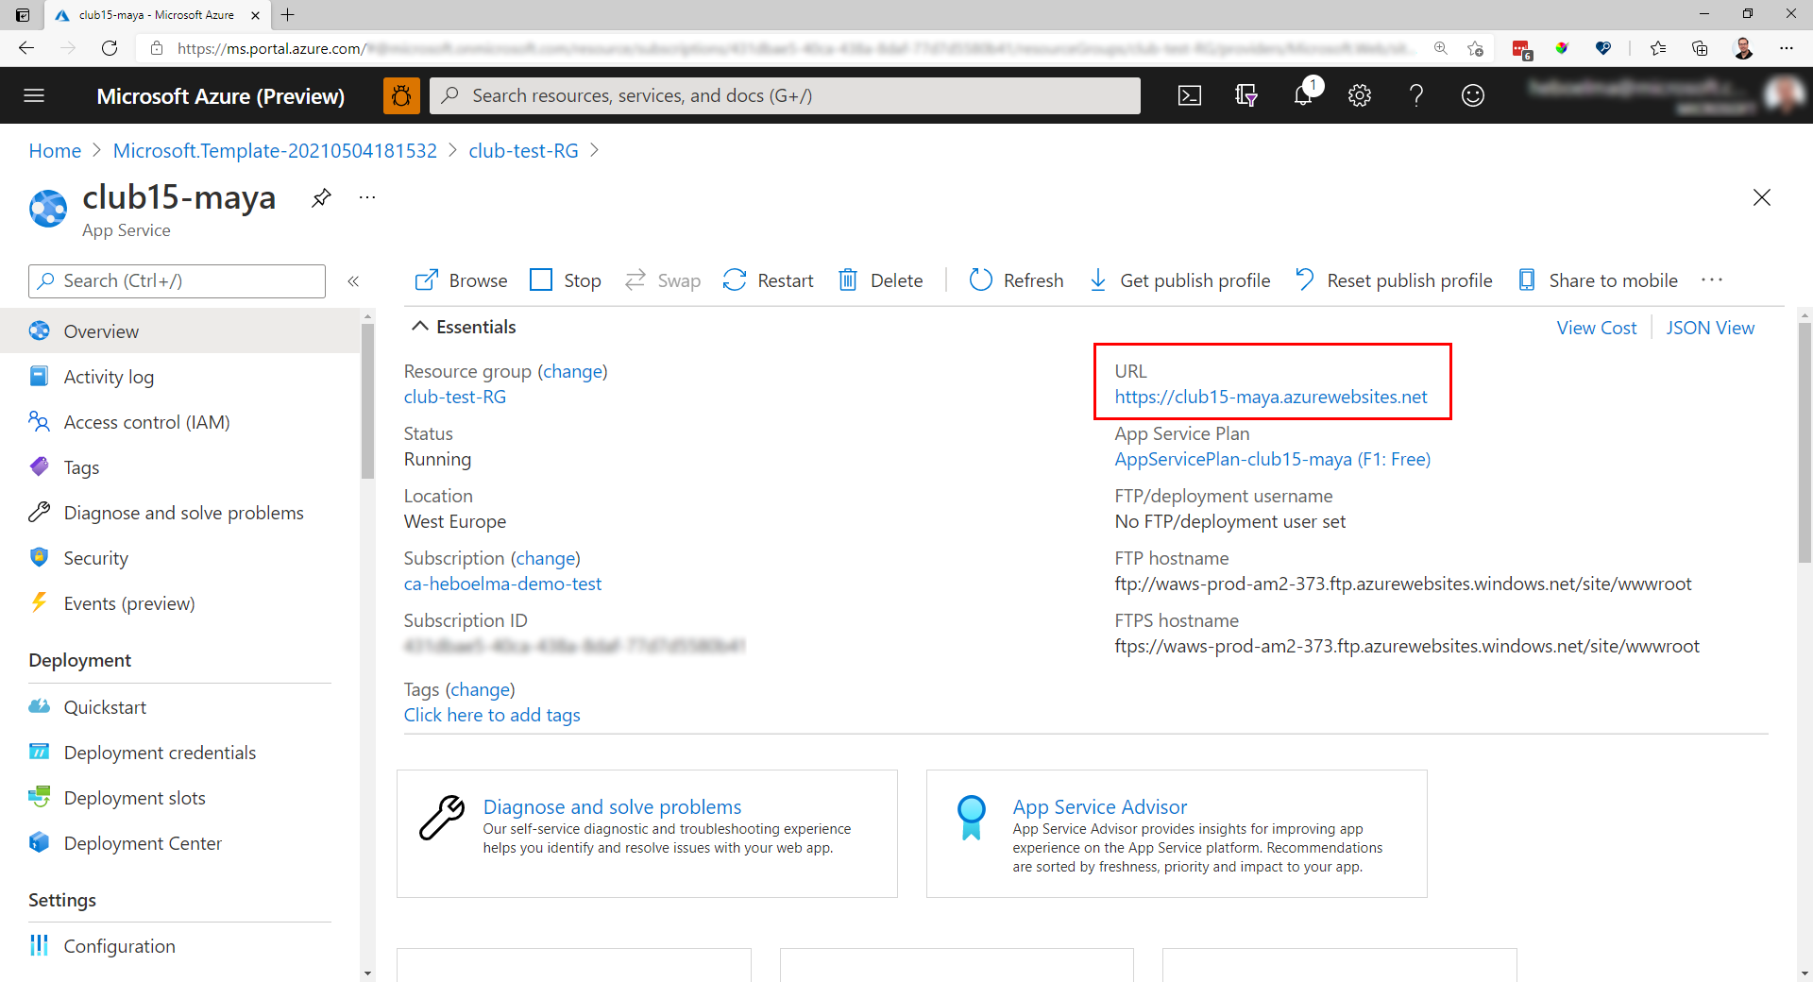Screen dimensions: 1813x982
Task: Open the browser settings ellipsis menu
Action: click(1786, 48)
